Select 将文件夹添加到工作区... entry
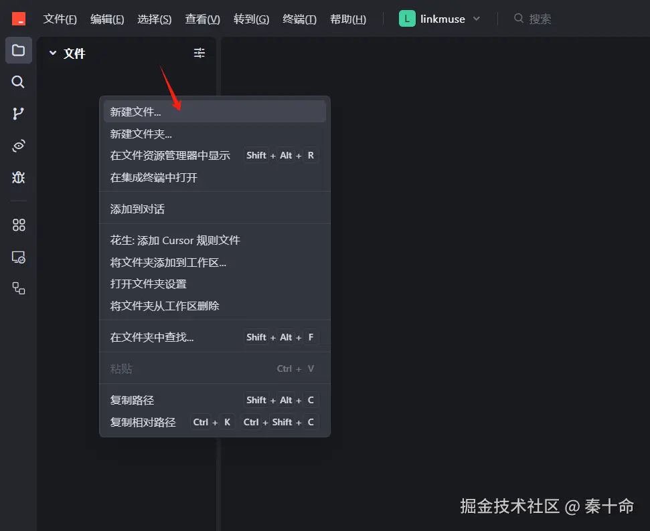650x531 pixels. pos(215,262)
